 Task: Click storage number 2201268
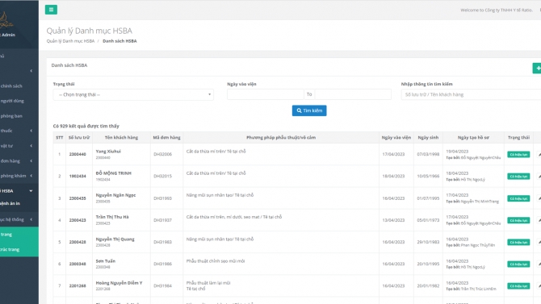click(x=78, y=285)
